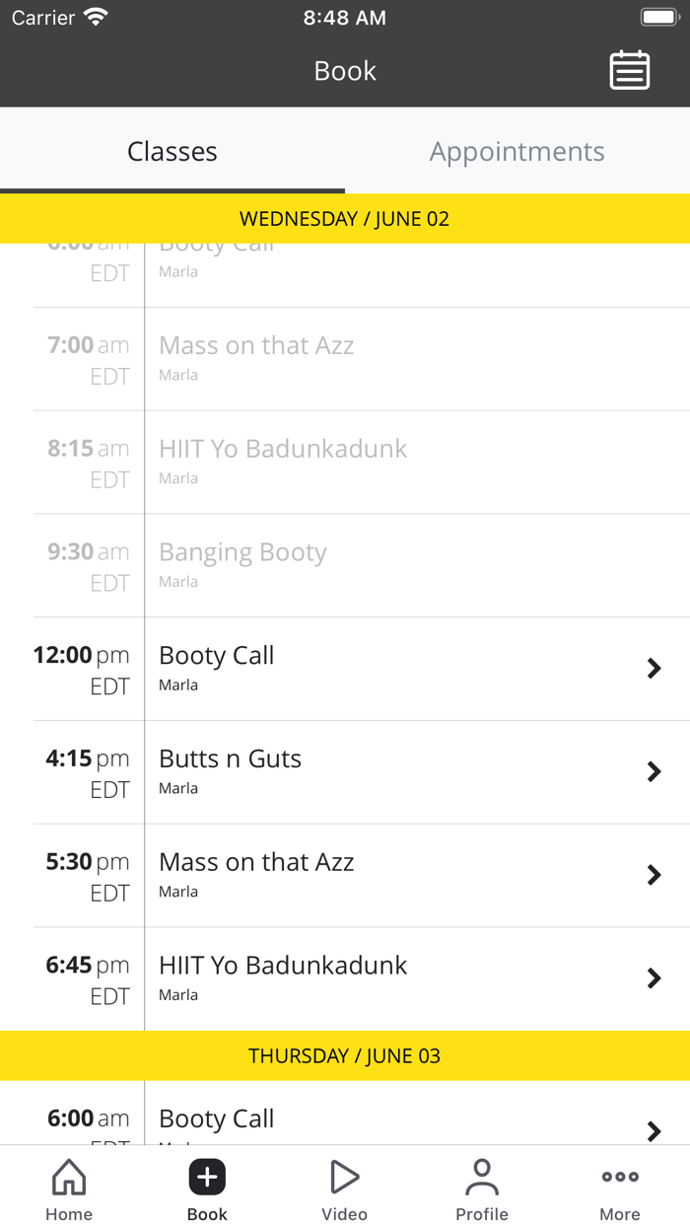Screen dimensions: 690x1227
Task: Select the Classes tab
Action: click(172, 152)
